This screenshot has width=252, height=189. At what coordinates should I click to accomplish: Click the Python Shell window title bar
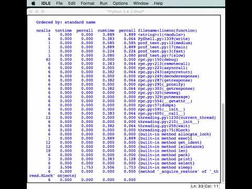tap(126, 12)
